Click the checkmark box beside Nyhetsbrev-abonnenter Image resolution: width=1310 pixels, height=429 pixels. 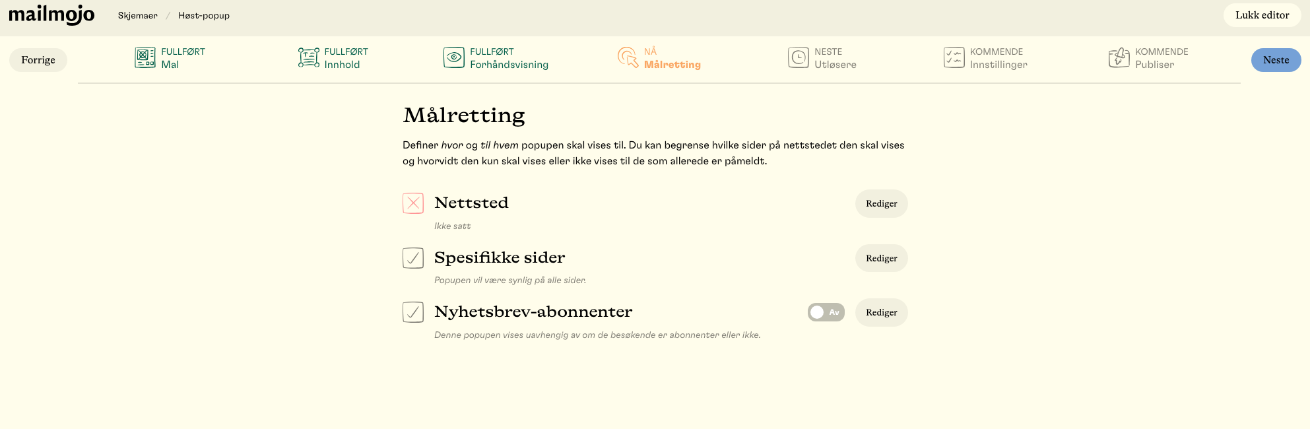point(413,312)
